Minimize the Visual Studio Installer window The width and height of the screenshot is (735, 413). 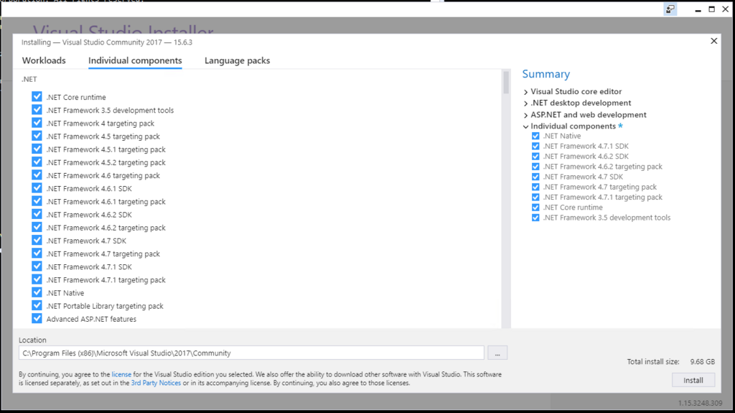(698, 9)
